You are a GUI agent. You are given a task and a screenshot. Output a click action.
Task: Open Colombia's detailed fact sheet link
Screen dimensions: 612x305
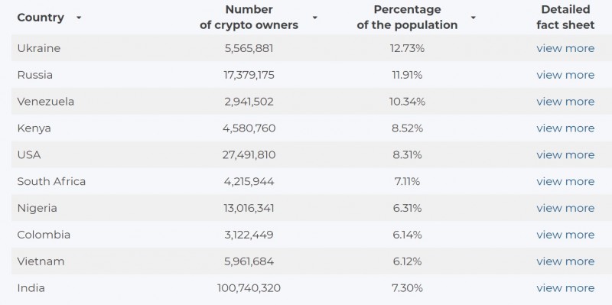[565, 235]
